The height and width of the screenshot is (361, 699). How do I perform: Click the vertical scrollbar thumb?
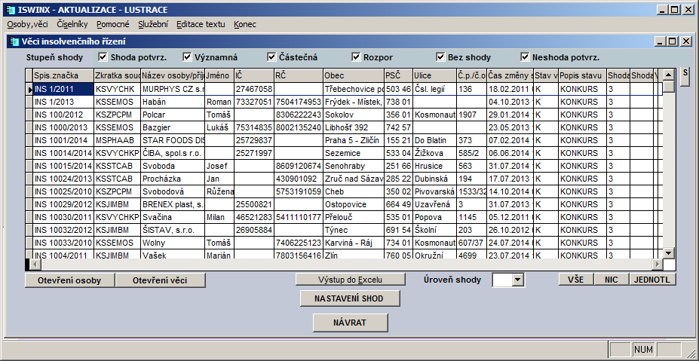(x=669, y=87)
